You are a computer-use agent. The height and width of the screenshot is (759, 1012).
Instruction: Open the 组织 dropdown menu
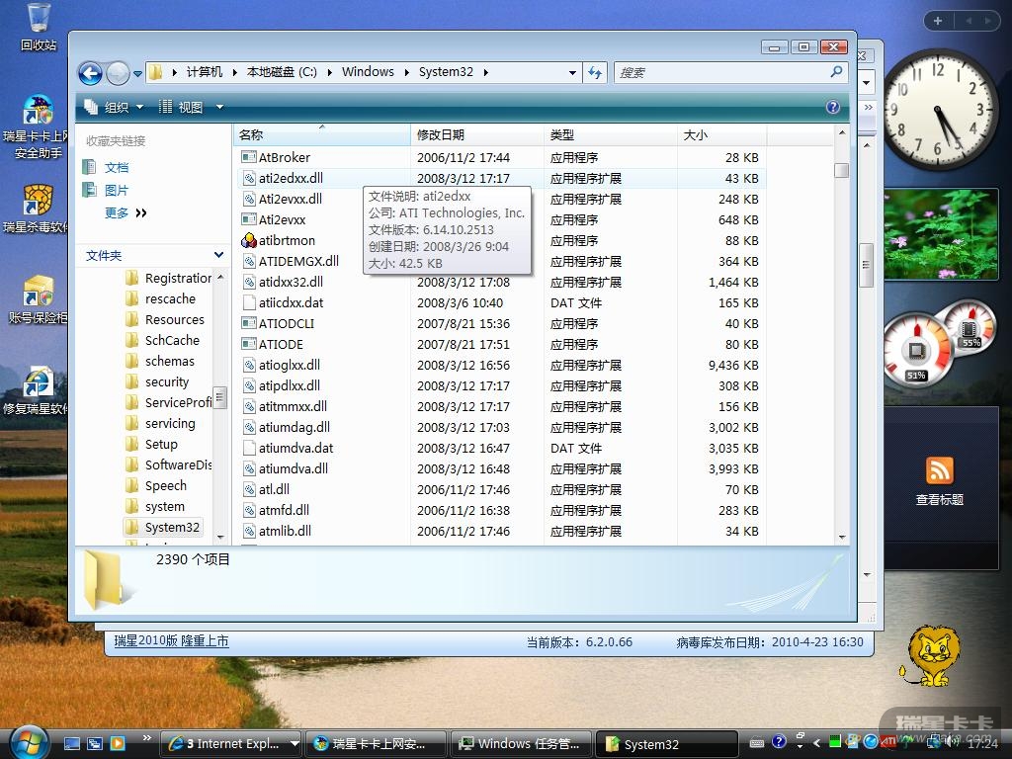[115, 107]
